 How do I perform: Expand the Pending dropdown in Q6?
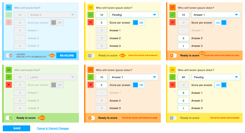216,77
